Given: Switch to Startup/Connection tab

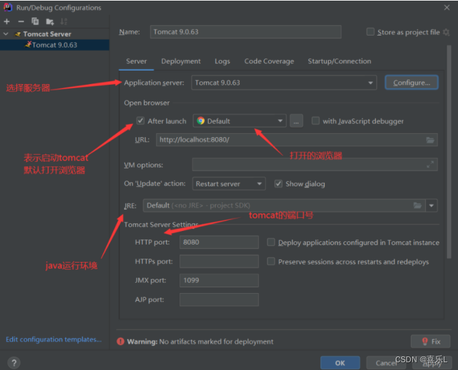Looking at the screenshot, I should click(x=339, y=61).
